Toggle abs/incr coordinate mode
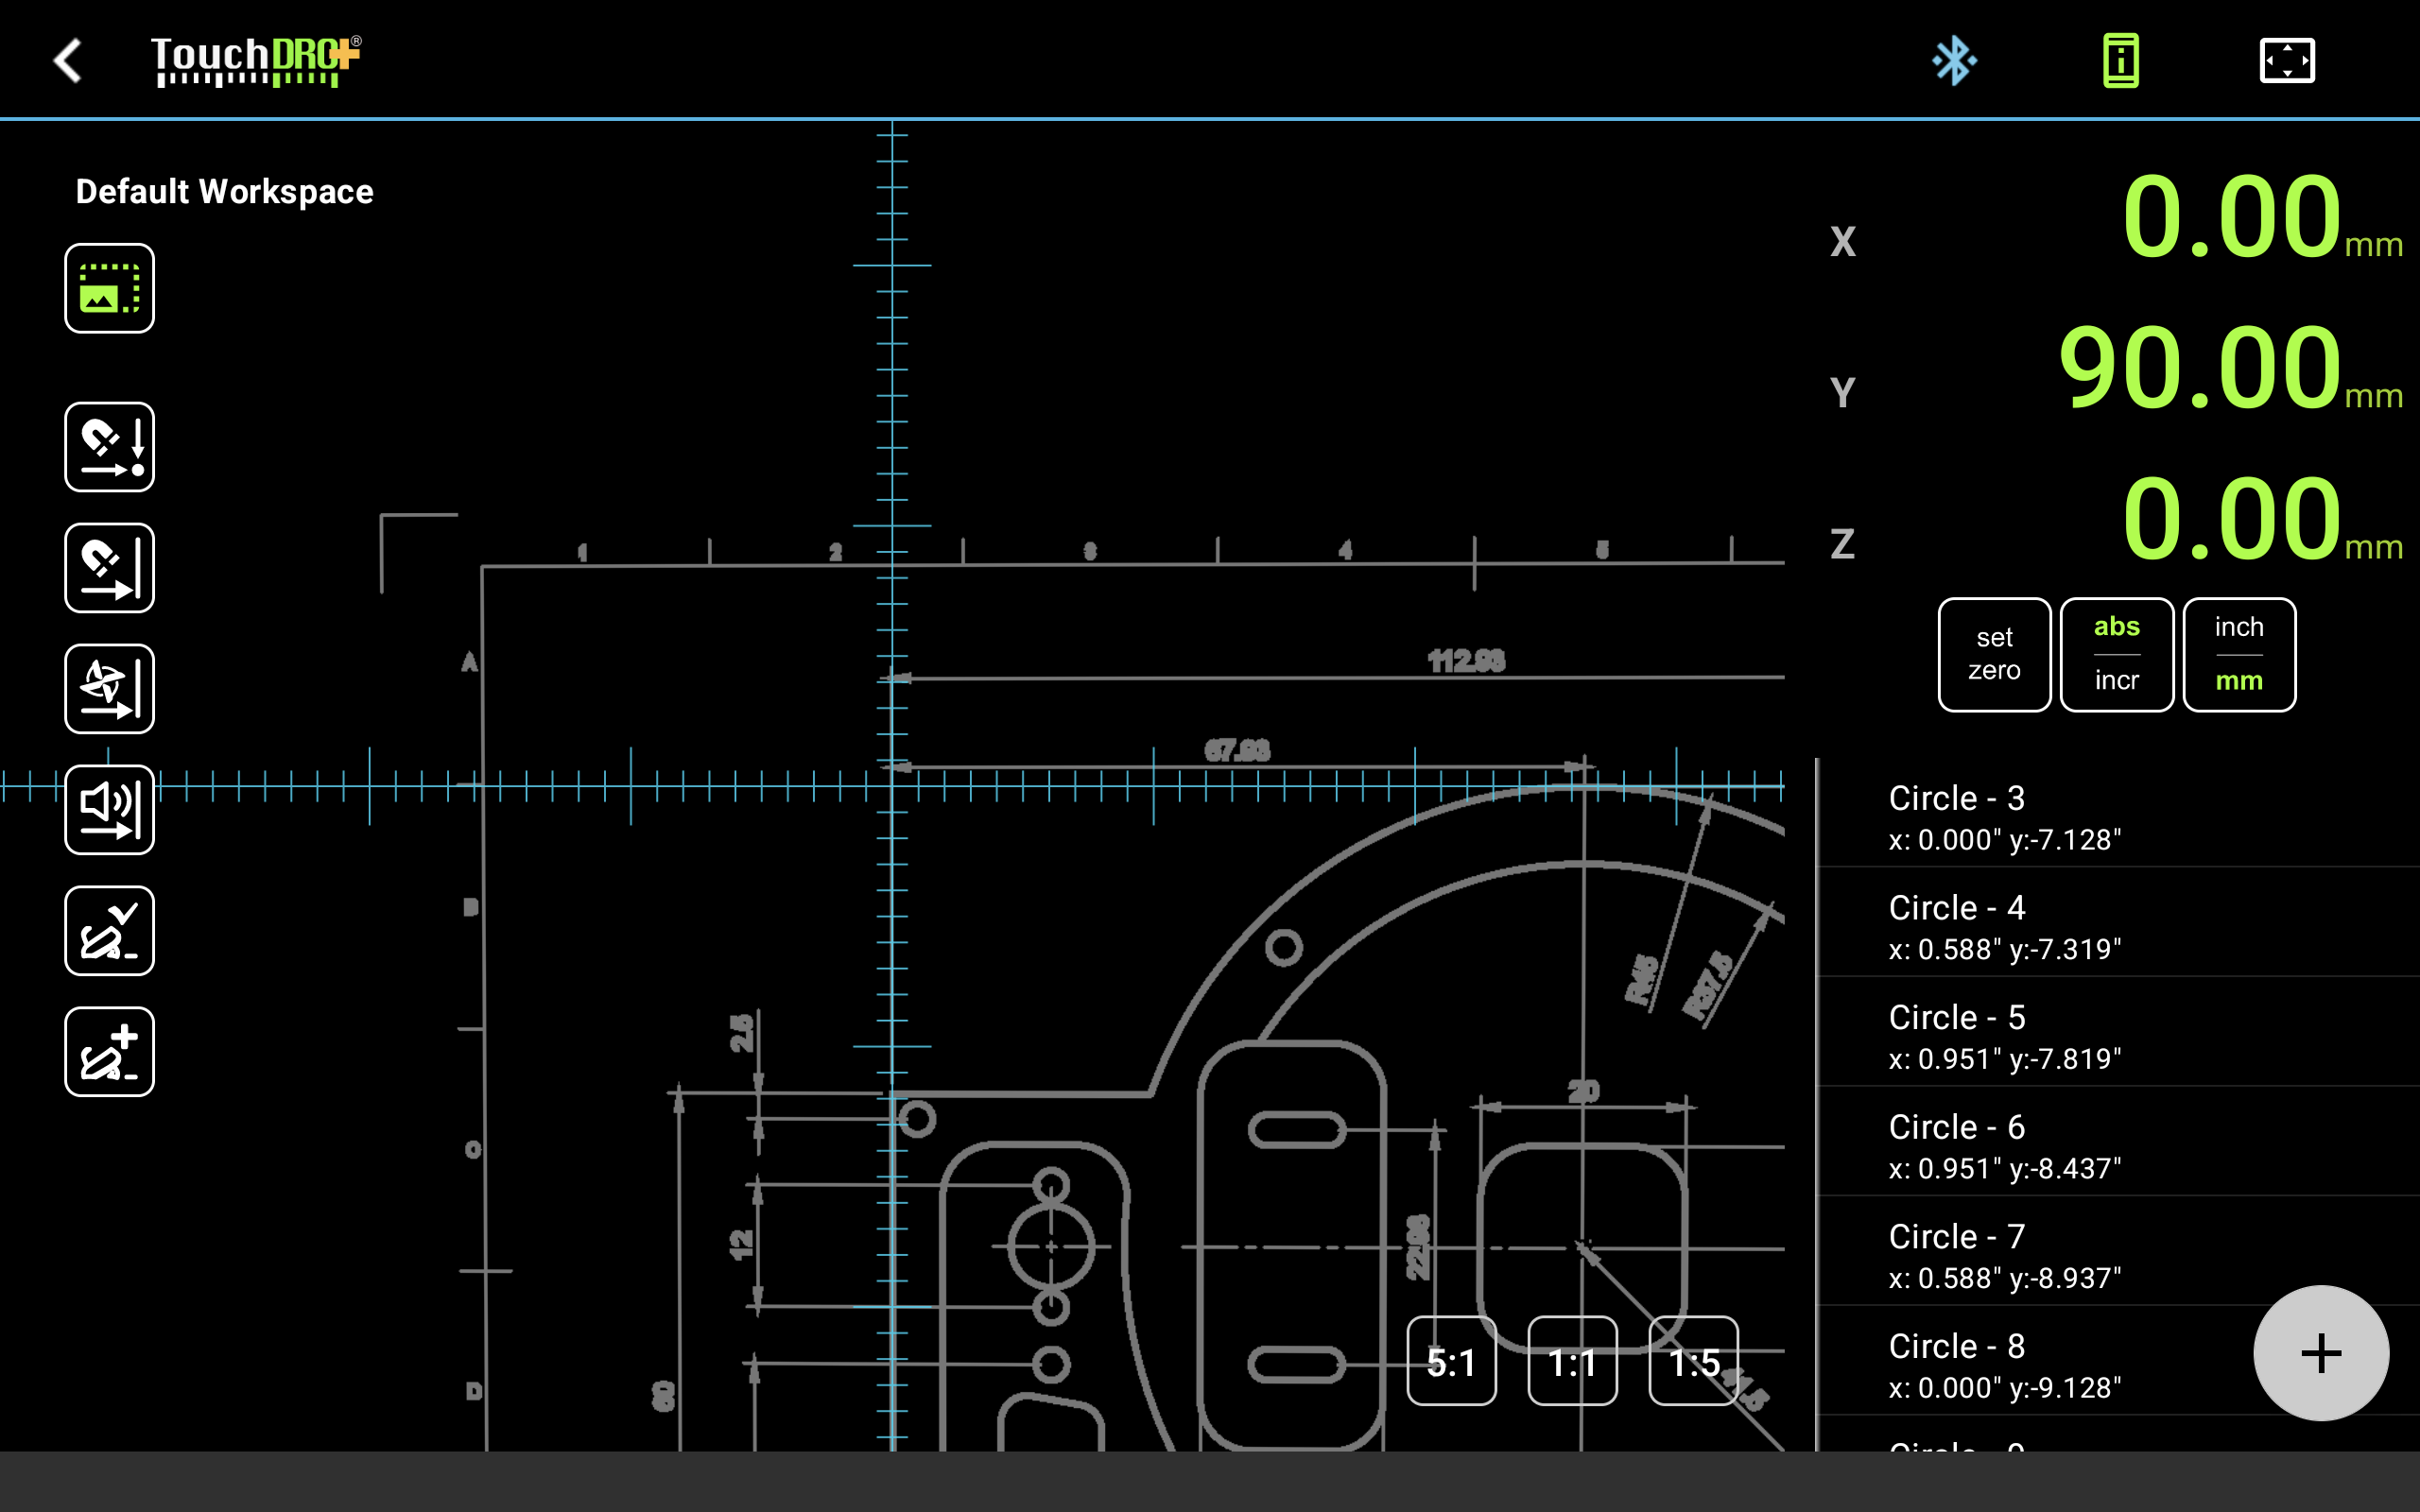2420x1512 pixels. tap(2116, 654)
